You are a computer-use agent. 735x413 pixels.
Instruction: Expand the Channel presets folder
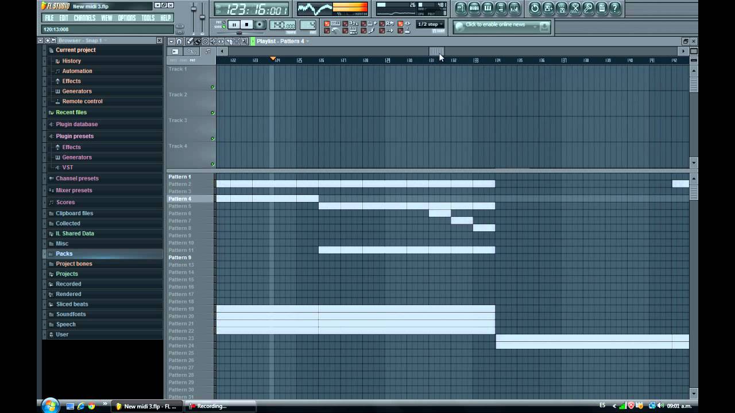(x=77, y=178)
